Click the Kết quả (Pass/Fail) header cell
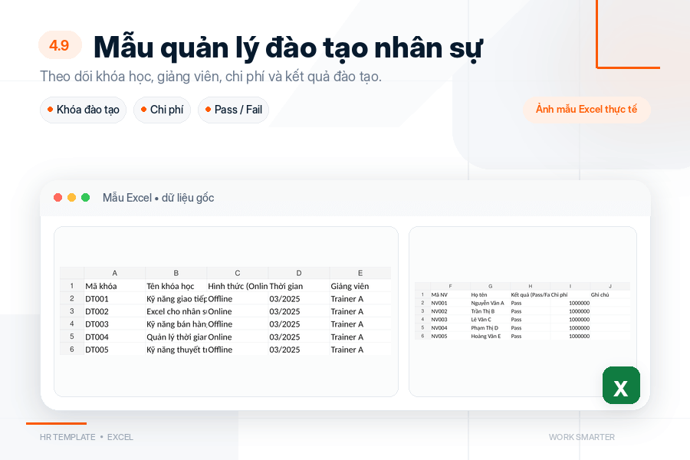Screen dimensions: 690x460 pos(531,295)
